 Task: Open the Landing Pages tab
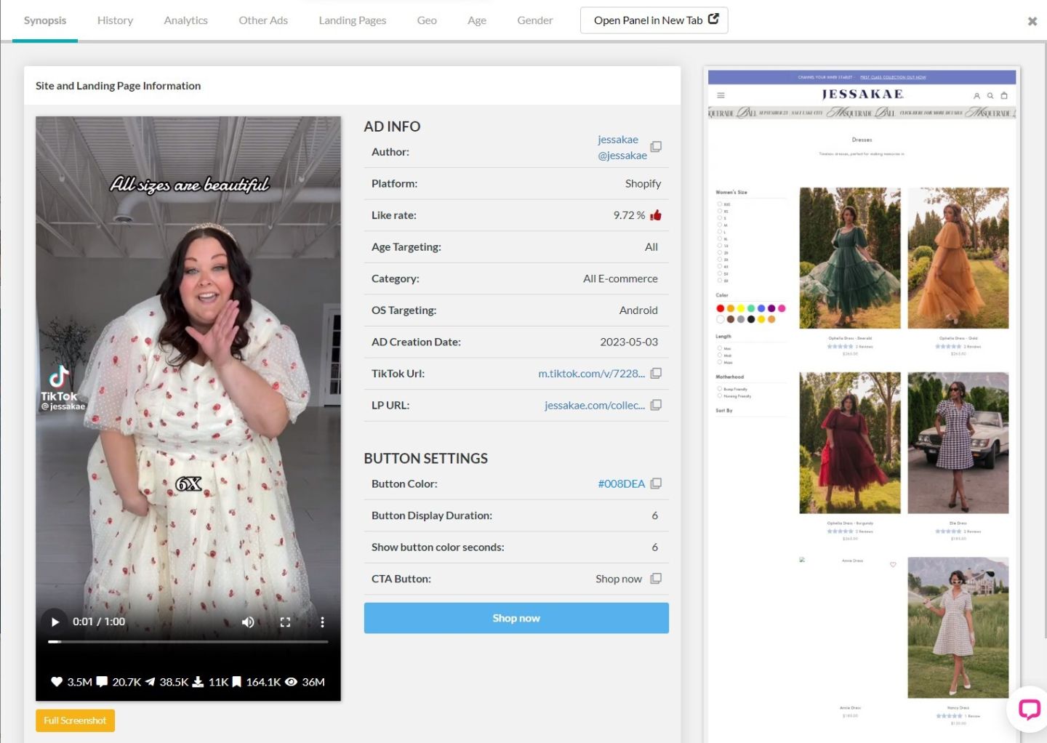tap(352, 20)
